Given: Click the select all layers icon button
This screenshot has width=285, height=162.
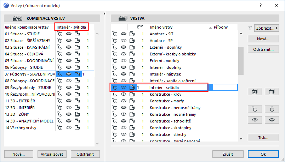Looking at the screenshot, I should click(255, 91).
